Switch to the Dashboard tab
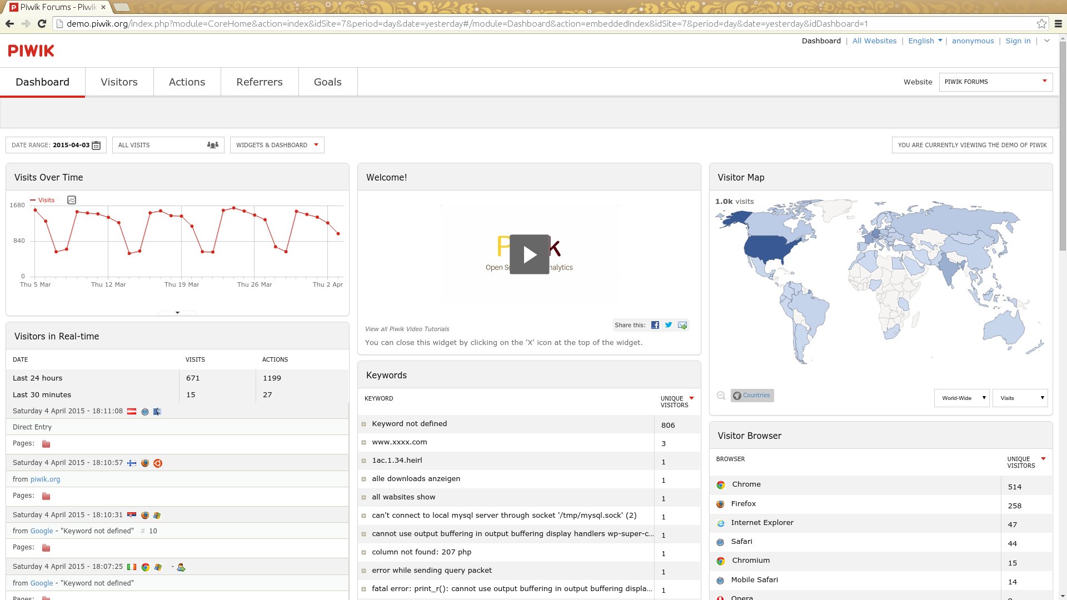 point(42,82)
